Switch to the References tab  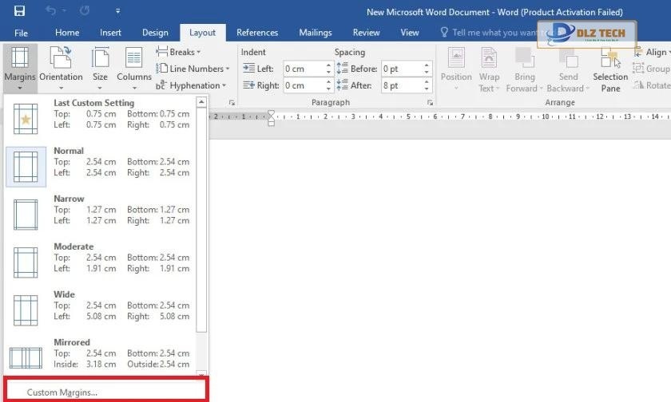coord(257,33)
